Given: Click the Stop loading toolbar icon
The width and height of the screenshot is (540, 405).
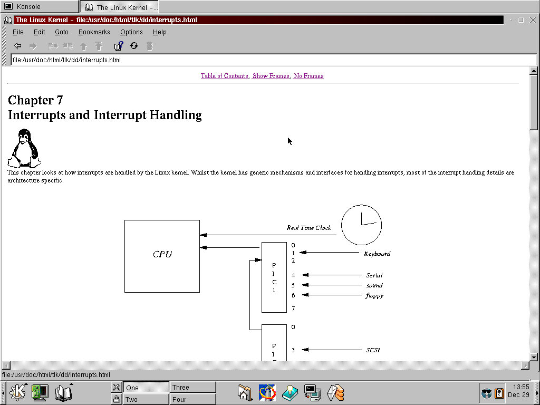Looking at the screenshot, I should (150, 46).
